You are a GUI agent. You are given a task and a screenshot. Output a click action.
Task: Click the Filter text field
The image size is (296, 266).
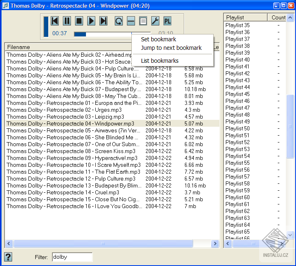tap(72, 257)
